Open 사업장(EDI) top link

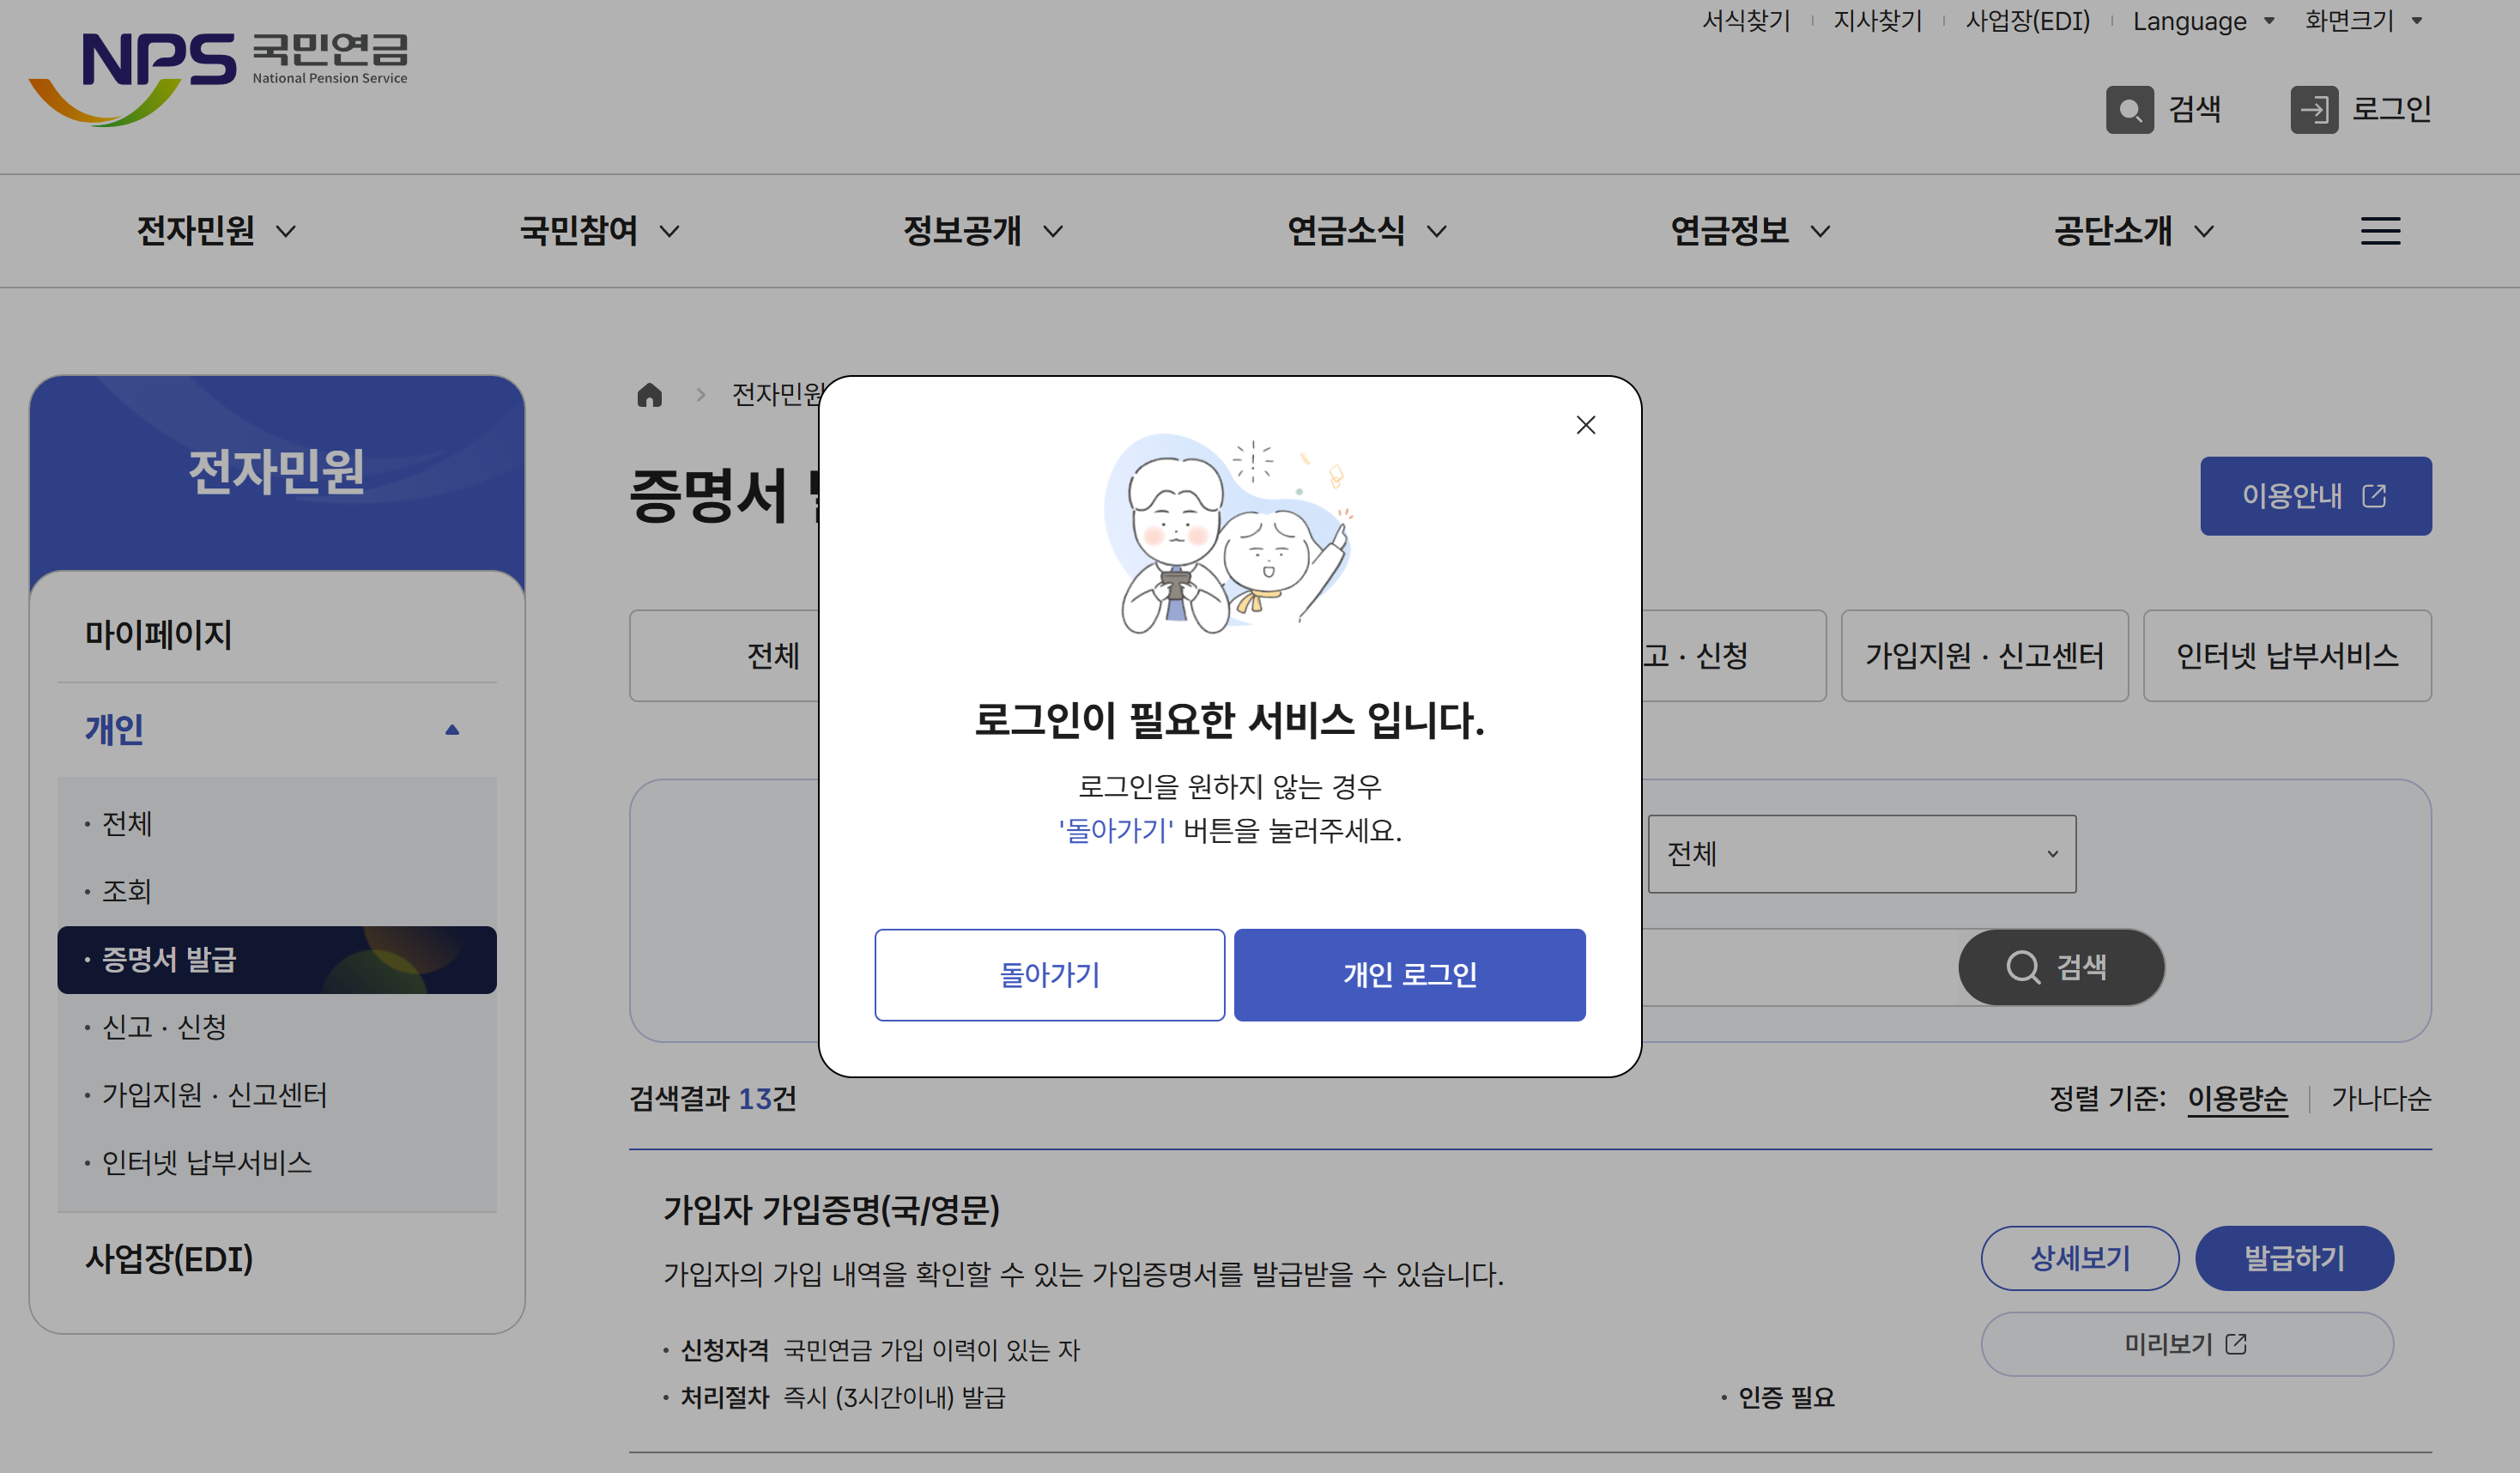click(2027, 21)
